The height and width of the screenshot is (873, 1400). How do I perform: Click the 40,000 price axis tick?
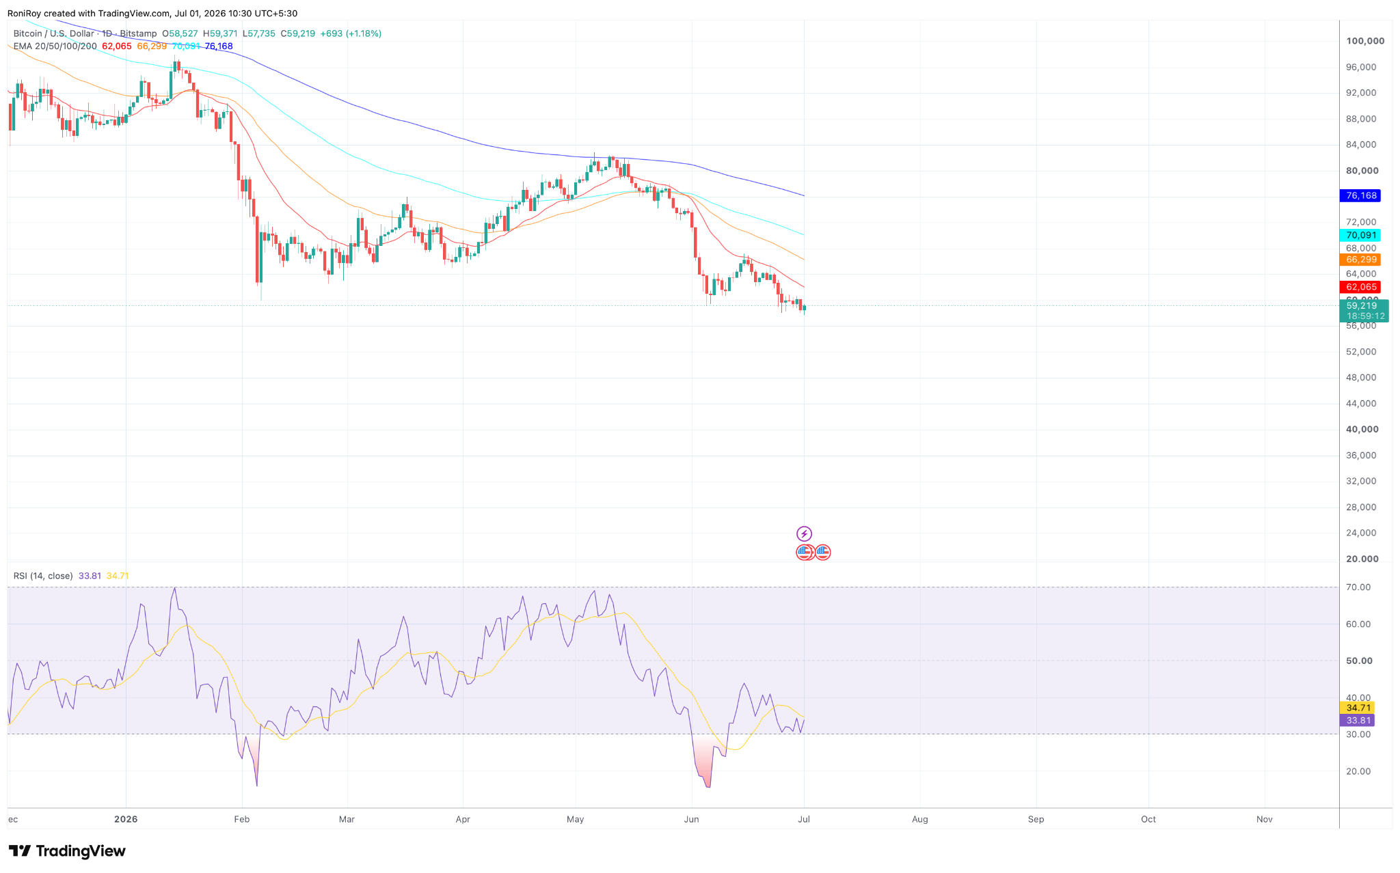click(1362, 430)
